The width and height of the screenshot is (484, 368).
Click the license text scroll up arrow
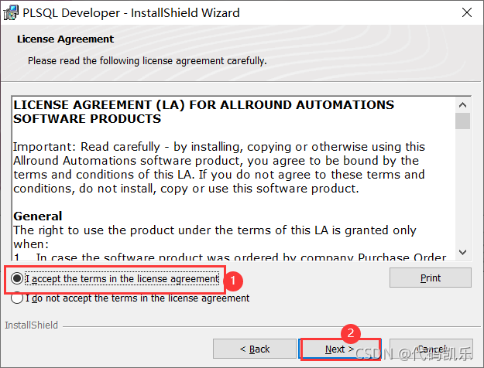pyautogui.click(x=462, y=105)
